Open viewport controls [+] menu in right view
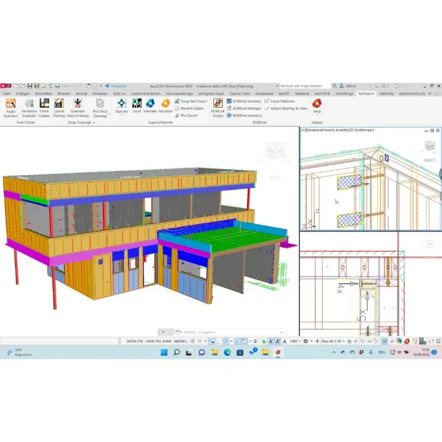The image size is (442, 442). point(303,130)
